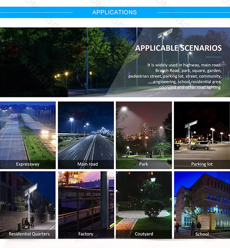Click the Parking lot caption text
Viewport: 230px width, 248px height.
pos(202,164)
